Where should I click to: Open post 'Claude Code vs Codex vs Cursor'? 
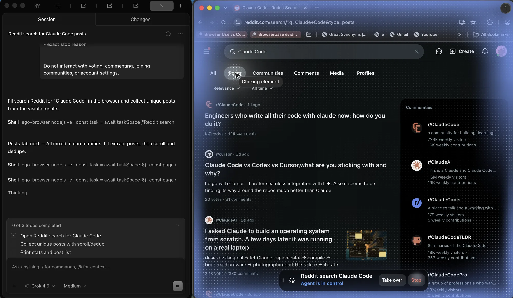[x=295, y=169]
